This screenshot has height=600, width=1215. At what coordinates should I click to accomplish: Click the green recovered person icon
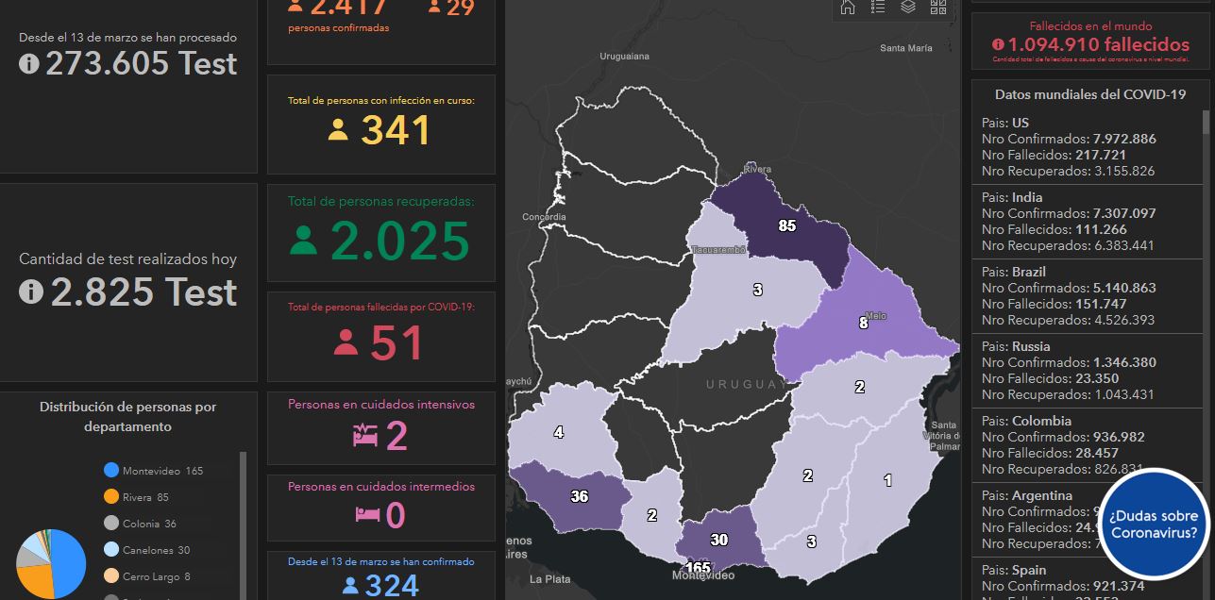click(x=303, y=240)
